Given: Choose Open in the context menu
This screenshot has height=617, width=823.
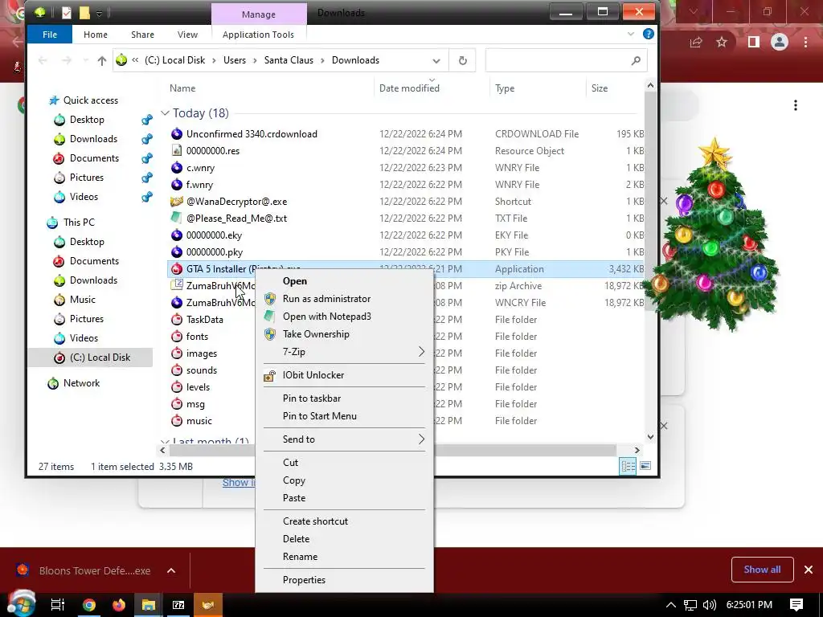Looking at the screenshot, I should (x=344, y=280).
